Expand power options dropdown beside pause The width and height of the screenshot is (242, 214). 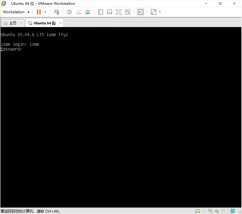point(45,12)
